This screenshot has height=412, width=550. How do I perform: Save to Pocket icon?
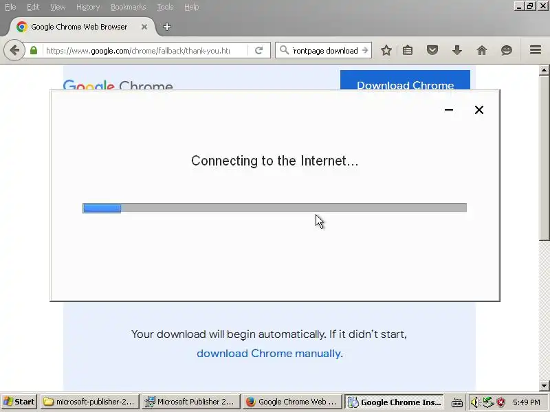point(432,50)
